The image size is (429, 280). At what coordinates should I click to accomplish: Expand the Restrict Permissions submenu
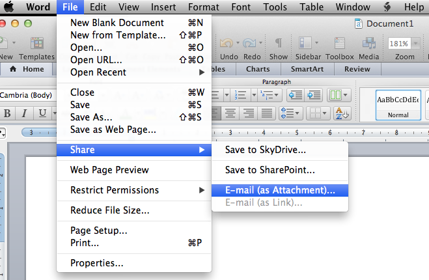[134, 190]
